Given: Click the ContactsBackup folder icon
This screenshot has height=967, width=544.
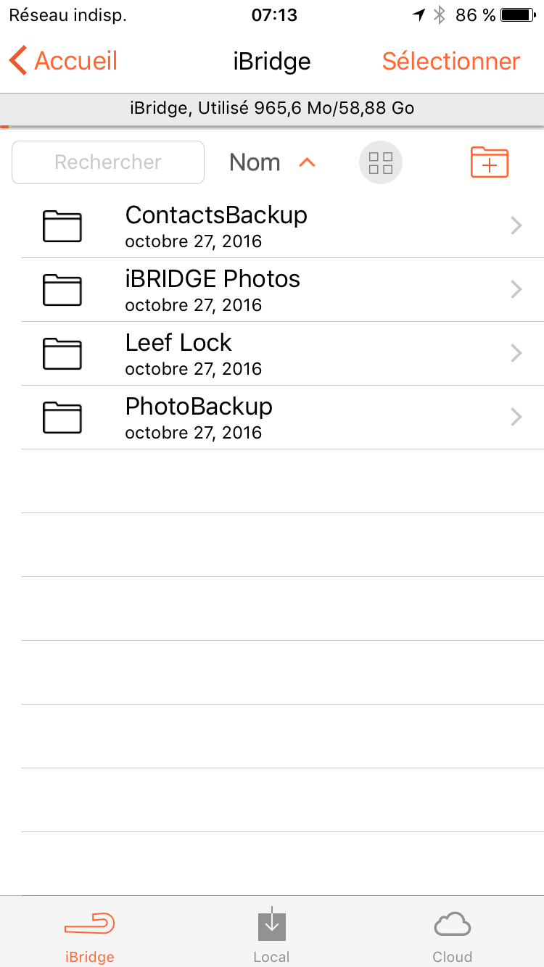Looking at the screenshot, I should [62, 226].
